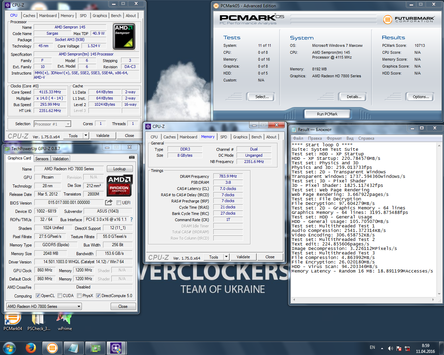Click the GPU-Z screenshot camera icon

(132, 157)
